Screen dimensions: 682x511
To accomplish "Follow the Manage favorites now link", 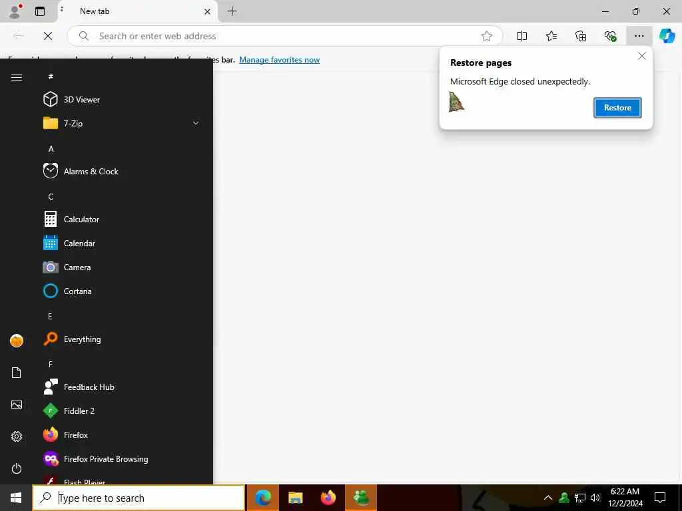I will point(279,60).
